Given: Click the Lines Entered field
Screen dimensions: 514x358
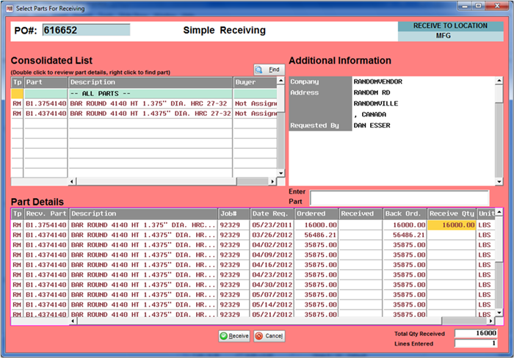Looking at the screenshot, I should coord(476,343).
